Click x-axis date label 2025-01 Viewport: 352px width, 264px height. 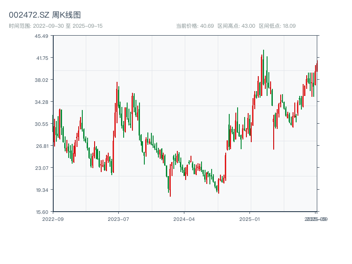pyautogui.click(x=249, y=219)
